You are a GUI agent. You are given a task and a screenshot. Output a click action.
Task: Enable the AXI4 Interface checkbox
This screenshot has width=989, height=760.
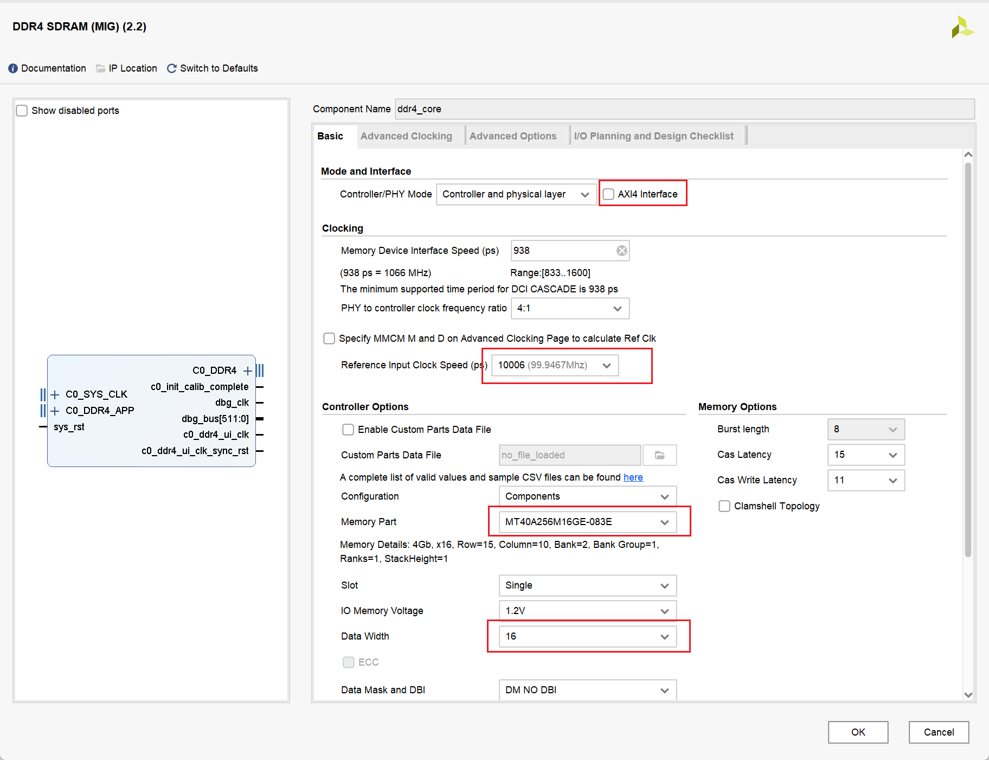[608, 194]
